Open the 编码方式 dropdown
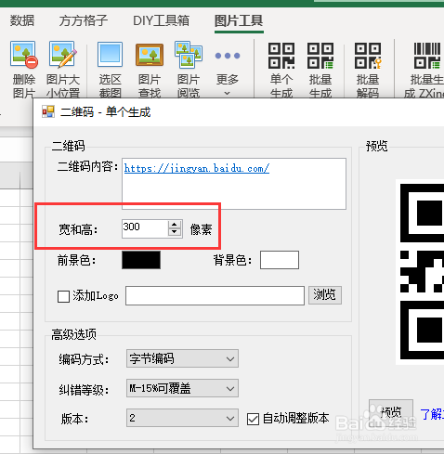Viewport: 444px width, 454px height. [x=182, y=358]
